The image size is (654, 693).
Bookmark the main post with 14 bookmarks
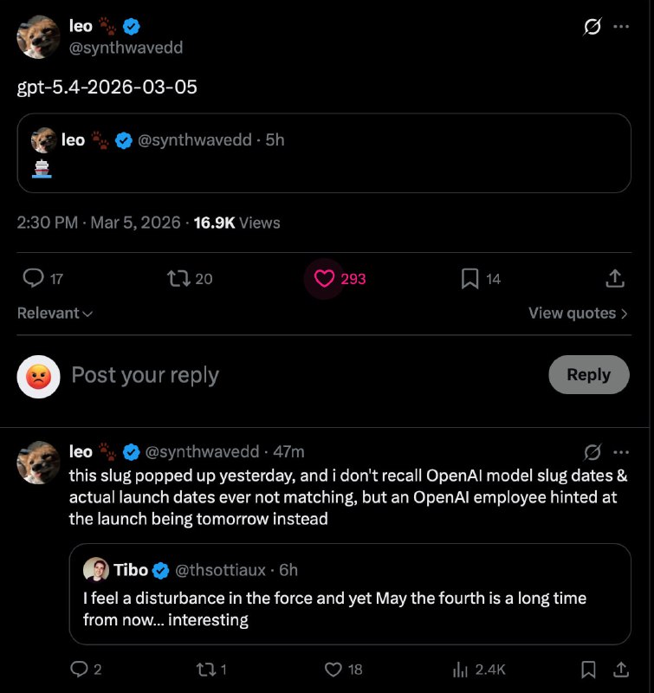click(469, 278)
